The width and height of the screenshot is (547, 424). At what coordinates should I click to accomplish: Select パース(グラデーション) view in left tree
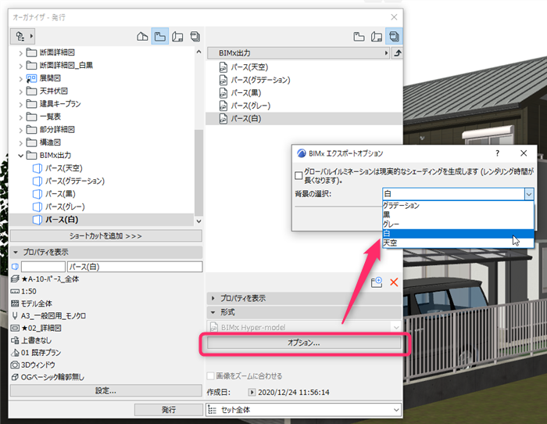tap(69, 181)
